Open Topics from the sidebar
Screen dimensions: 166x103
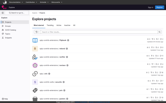click(x=15, y=34)
